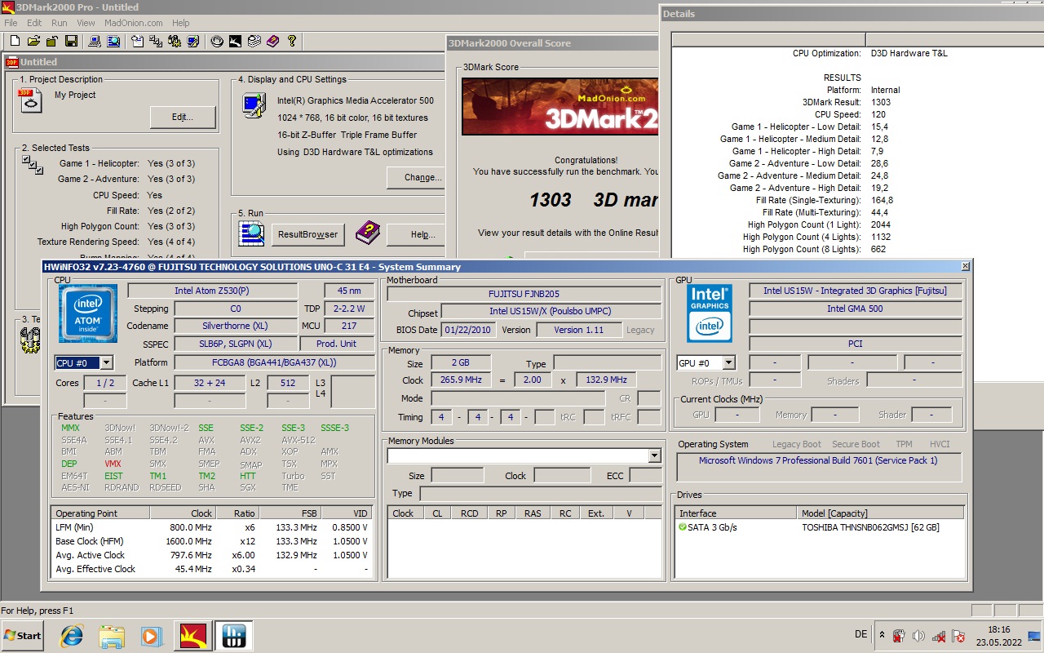Click the New project toolbar icon
This screenshot has height=653, width=1044.
pos(15,41)
